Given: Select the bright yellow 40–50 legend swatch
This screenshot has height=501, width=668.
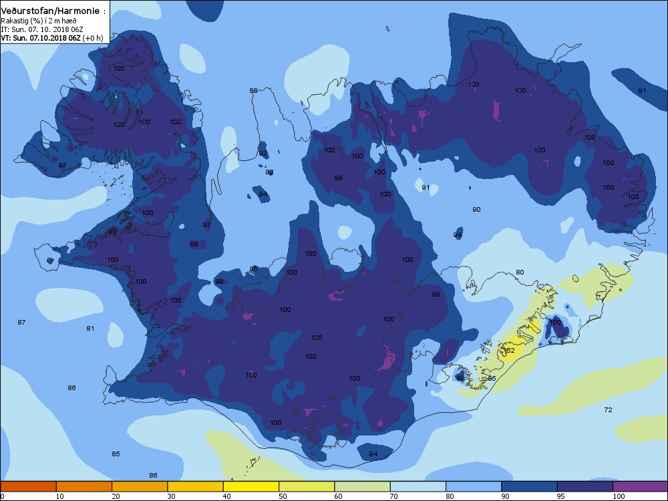Looking at the screenshot, I should click(x=251, y=486).
